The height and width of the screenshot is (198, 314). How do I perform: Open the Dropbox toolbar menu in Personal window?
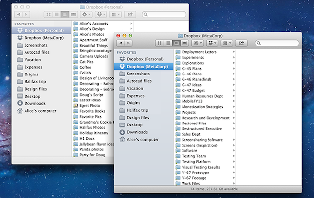point(101,14)
